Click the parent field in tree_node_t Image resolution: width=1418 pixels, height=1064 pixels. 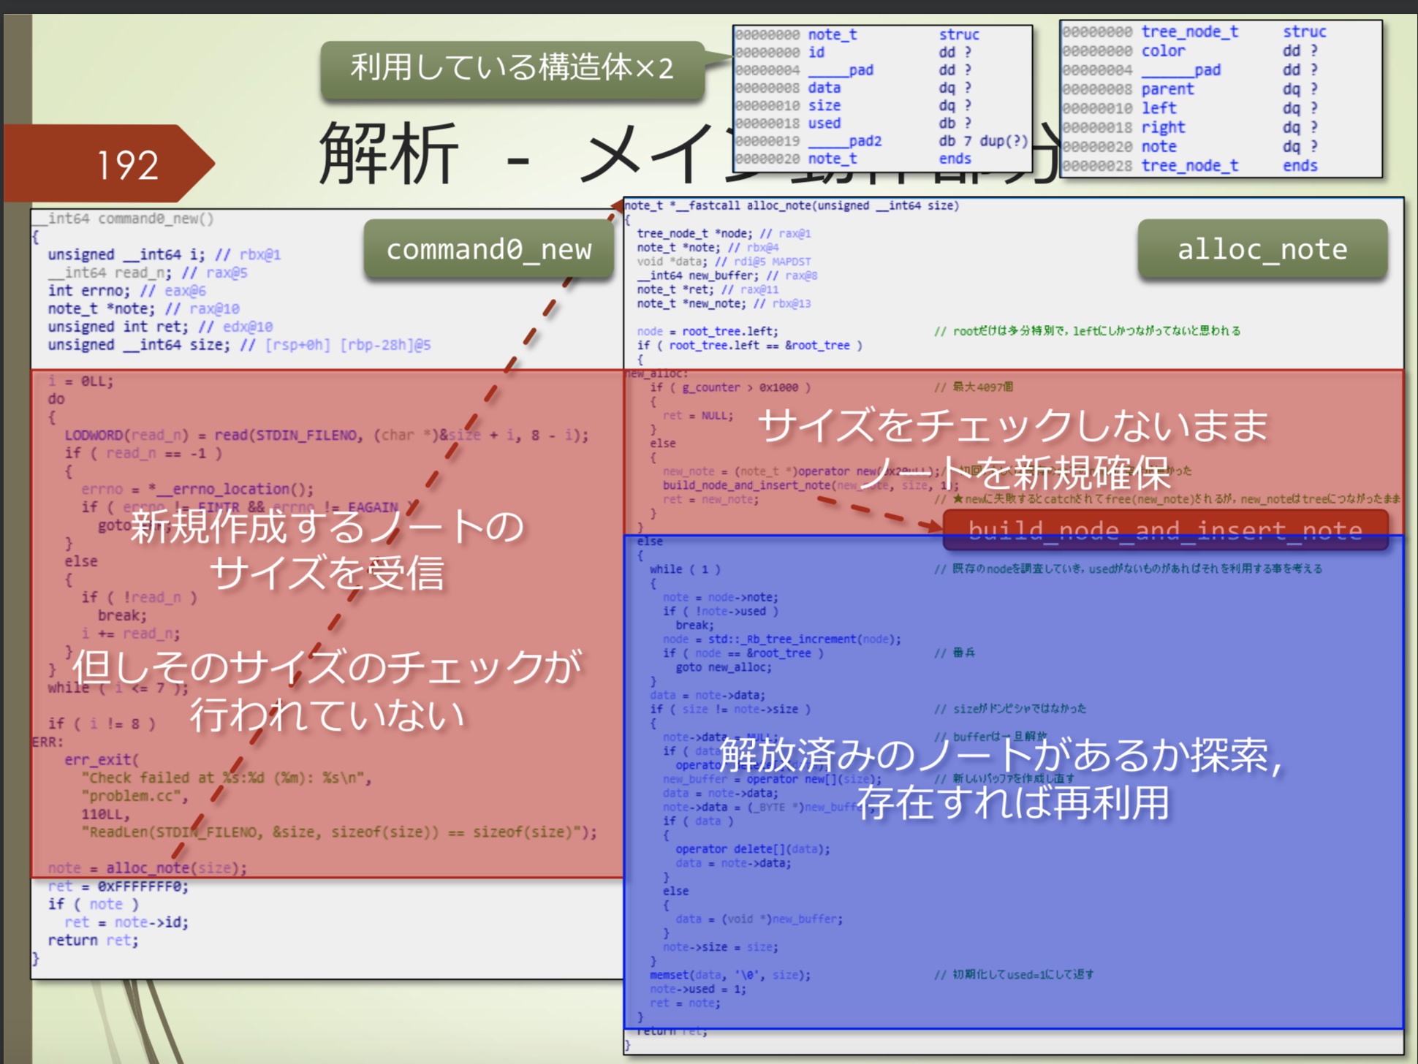[1167, 89]
